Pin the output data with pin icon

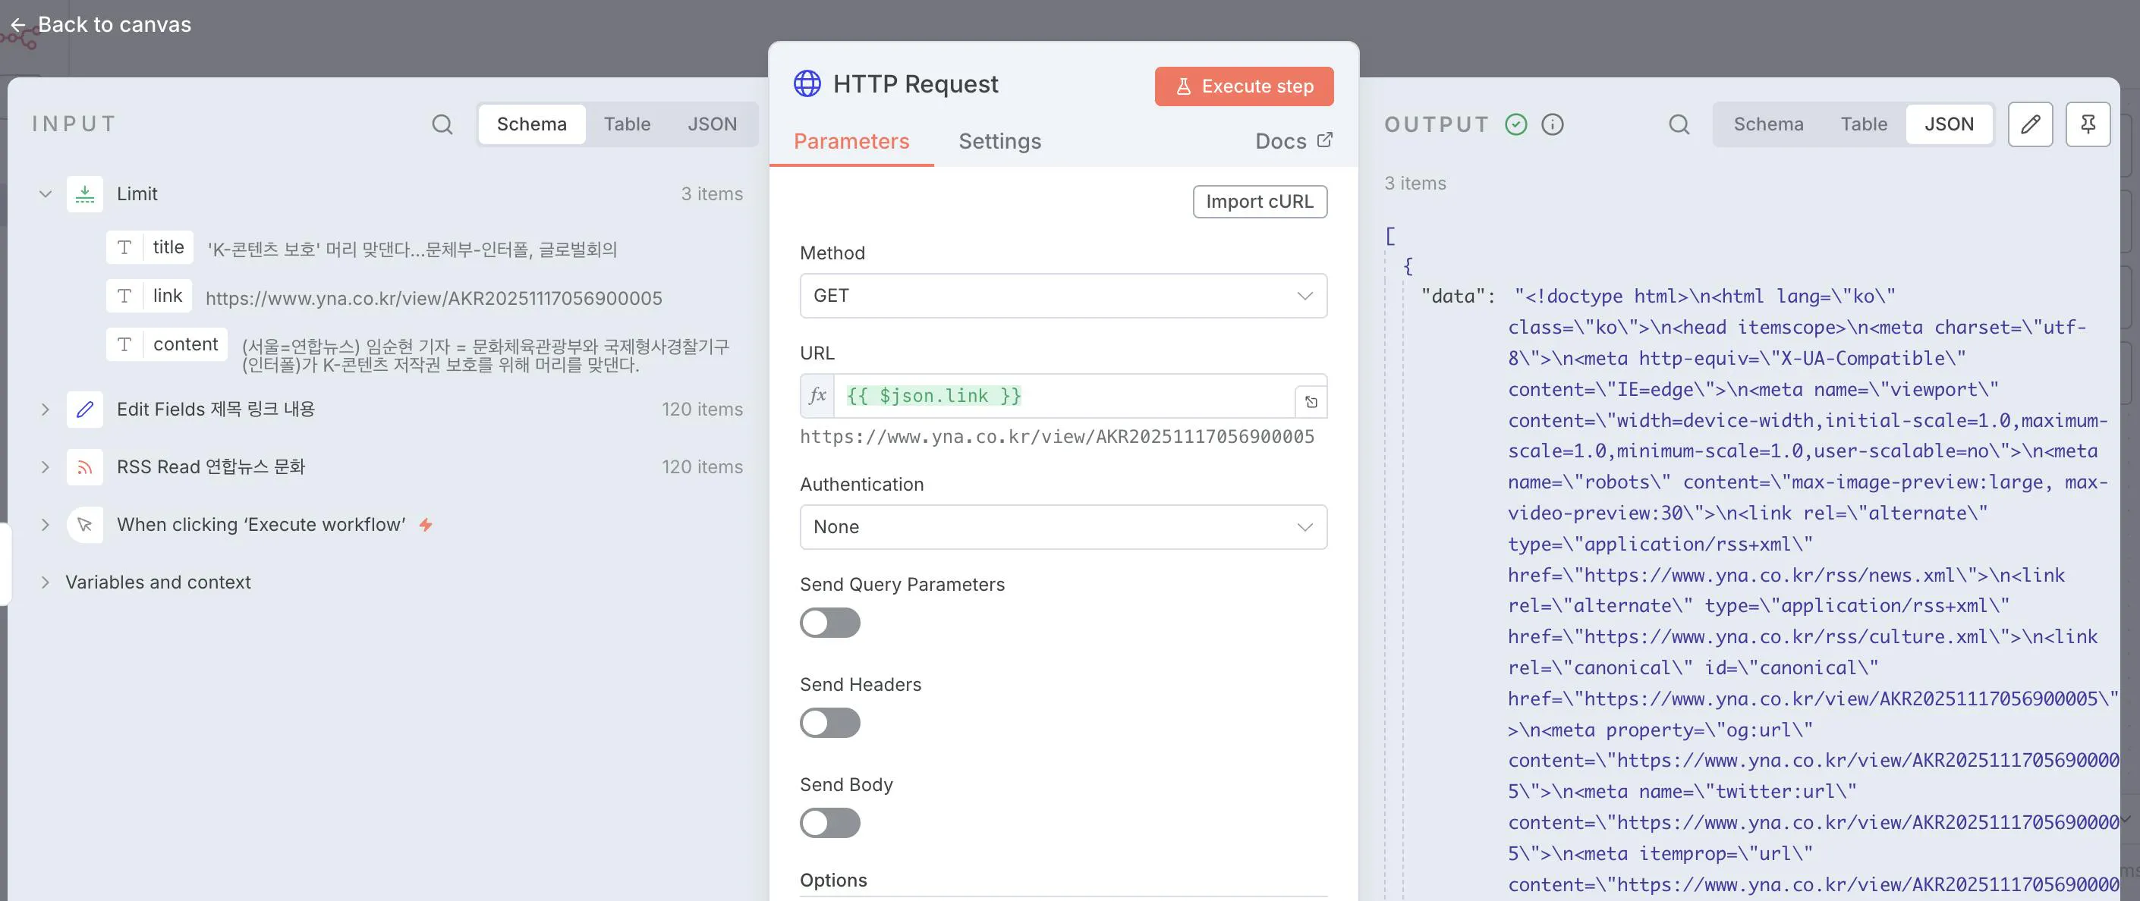(2087, 124)
